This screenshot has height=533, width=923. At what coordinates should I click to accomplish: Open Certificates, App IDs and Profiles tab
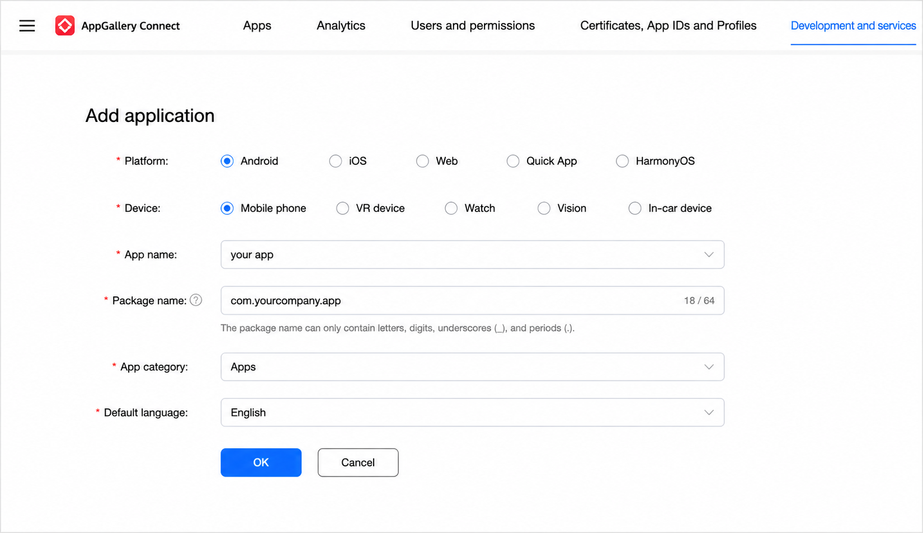[668, 26]
